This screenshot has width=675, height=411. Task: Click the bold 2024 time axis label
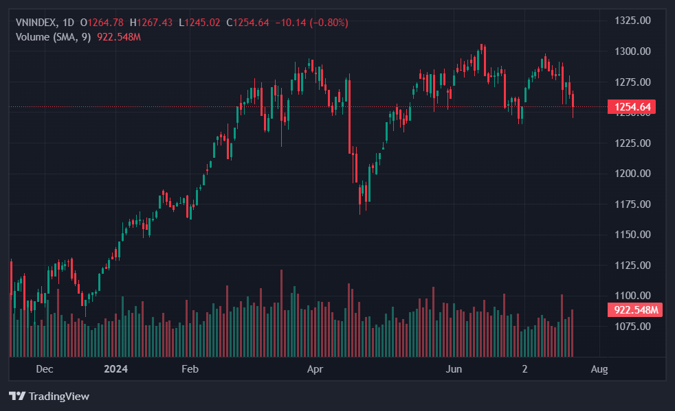tap(115, 369)
